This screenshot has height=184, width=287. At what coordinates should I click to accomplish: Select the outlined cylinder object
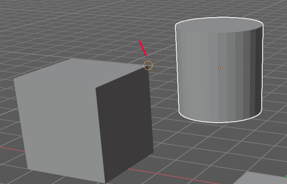point(219,70)
